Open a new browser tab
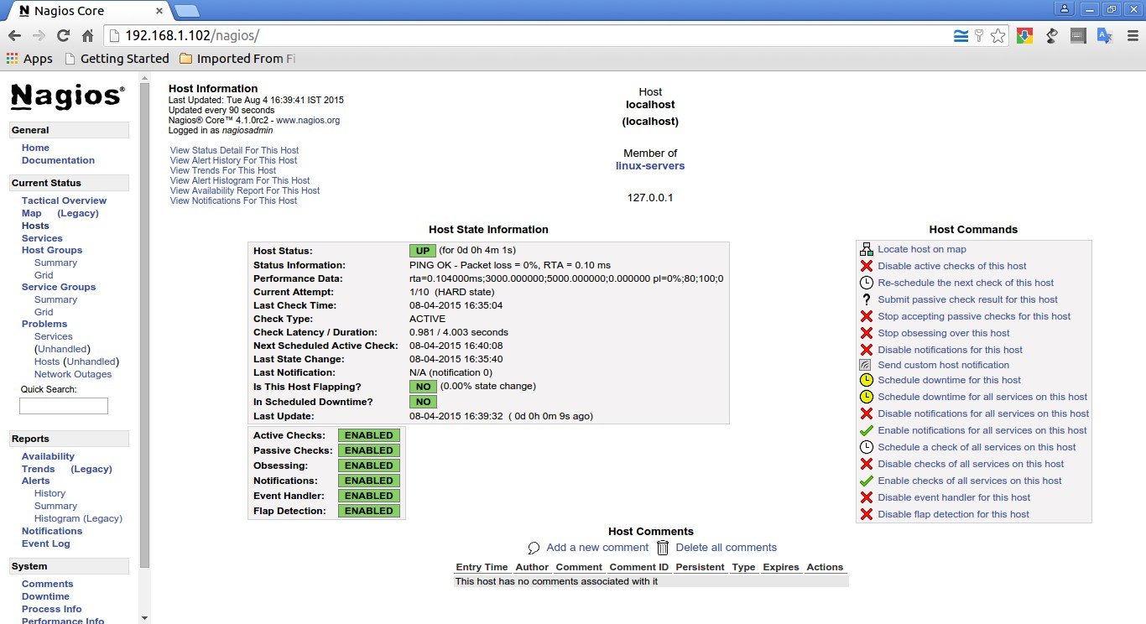This screenshot has width=1146, height=624. pyautogui.click(x=186, y=11)
